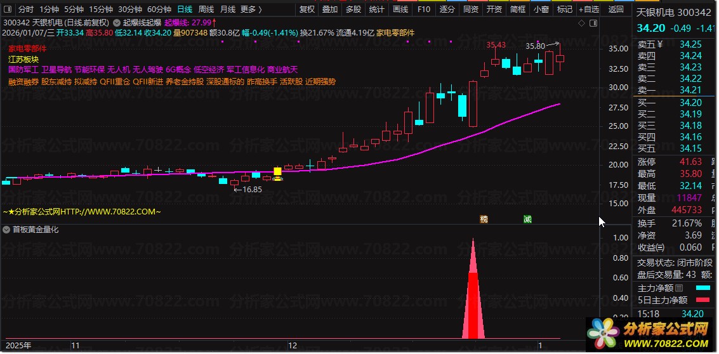Click the 35.80 high price label
The height and width of the screenshot is (354, 719).
(x=535, y=46)
